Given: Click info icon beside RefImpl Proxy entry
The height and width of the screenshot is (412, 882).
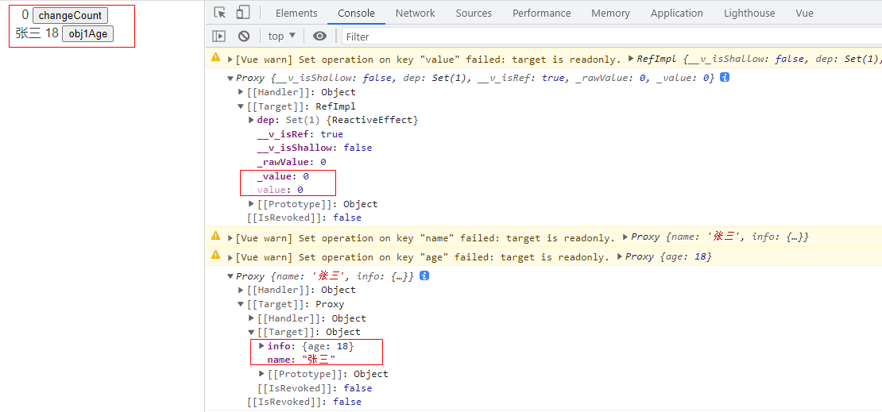Looking at the screenshot, I should (x=725, y=78).
